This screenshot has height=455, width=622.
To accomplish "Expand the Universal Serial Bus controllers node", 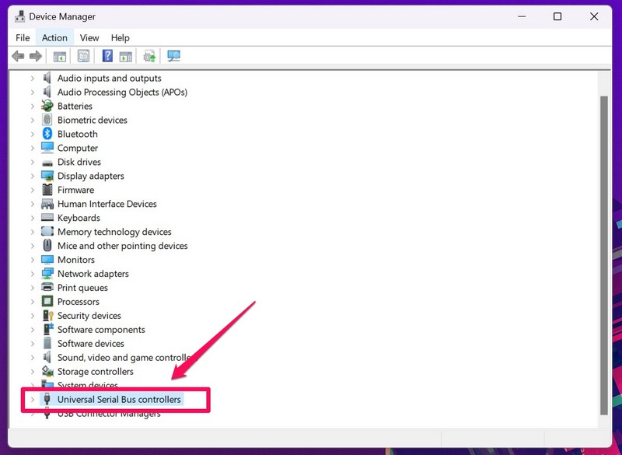I will pos(33,400).
